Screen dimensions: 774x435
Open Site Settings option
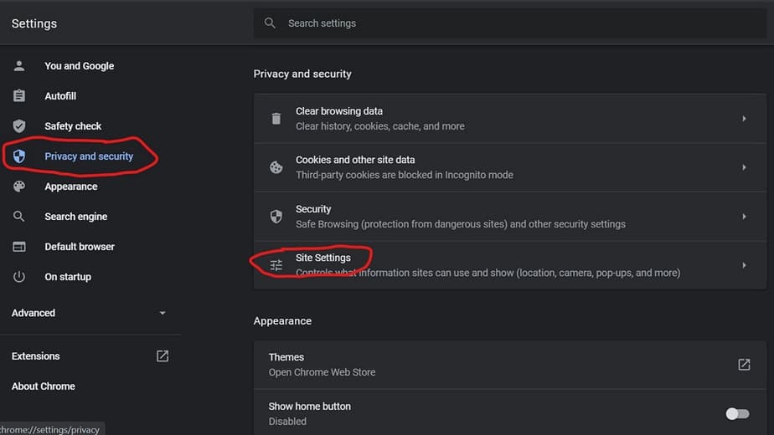tap(323, 258)
